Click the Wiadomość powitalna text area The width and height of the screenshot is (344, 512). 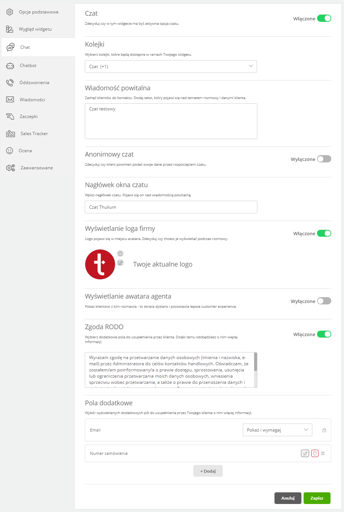coord(171,121)
